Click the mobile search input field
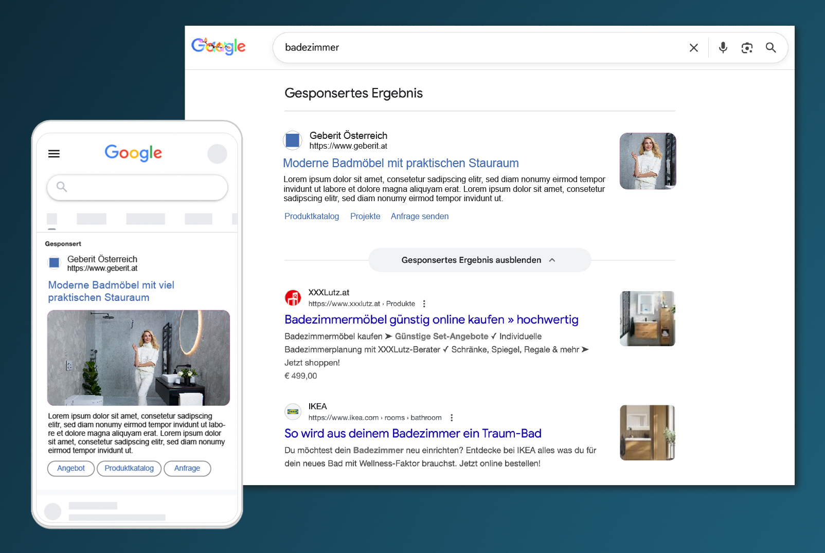This screenshot has width=825, height=553. (x=137, y=187)
